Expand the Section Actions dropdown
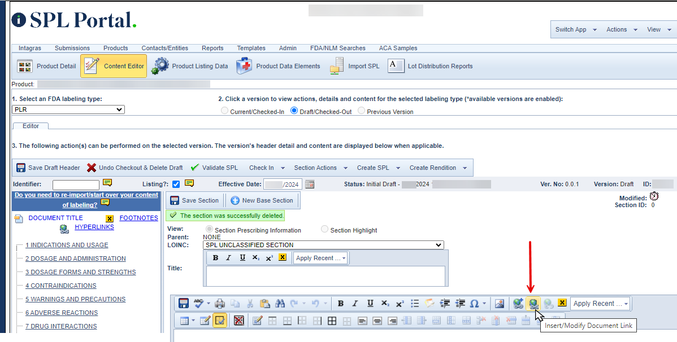This screenshot has width=677, height=342. point(345,168)
